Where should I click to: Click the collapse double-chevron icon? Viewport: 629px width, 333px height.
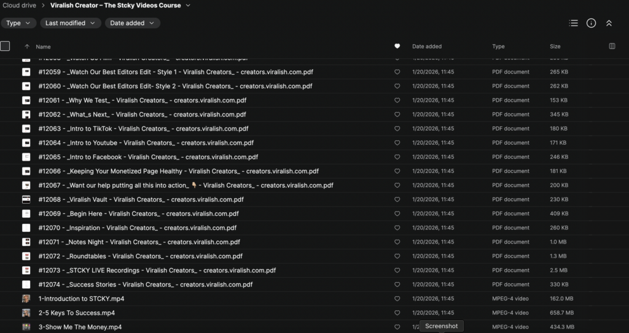click(609, 23)
